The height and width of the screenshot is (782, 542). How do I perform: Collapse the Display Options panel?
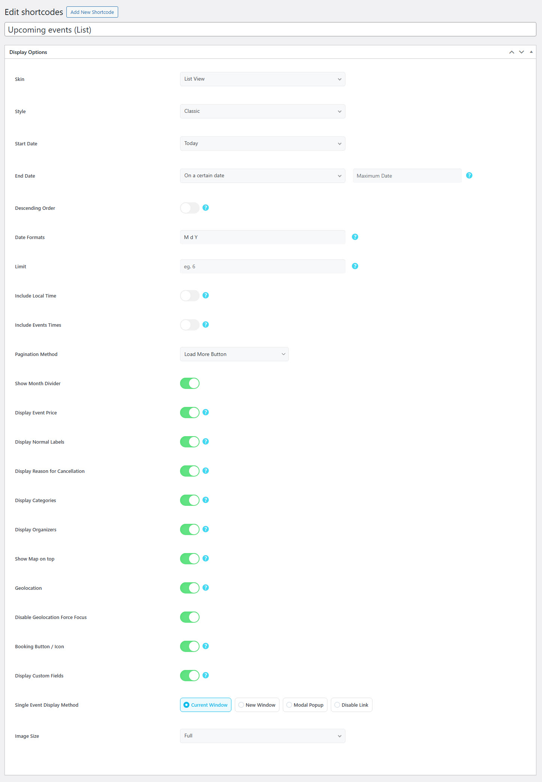pos(531,52)
